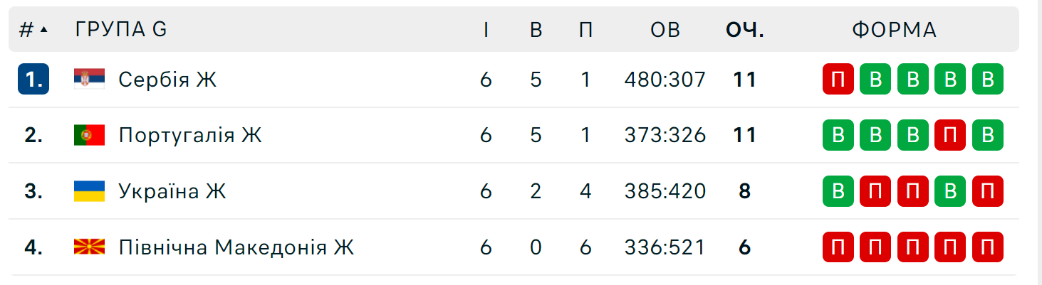Image resolution: width=1042 pixels, height=285 pixels.
Task: Click the blue rank 1 badge
Action: [33, 79]
